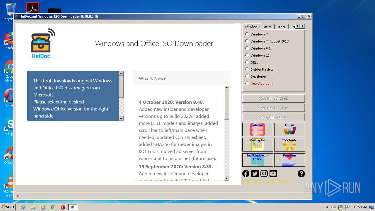Click Copy Link (other) button
Screen dimensions: 375x211
[273, 117]
